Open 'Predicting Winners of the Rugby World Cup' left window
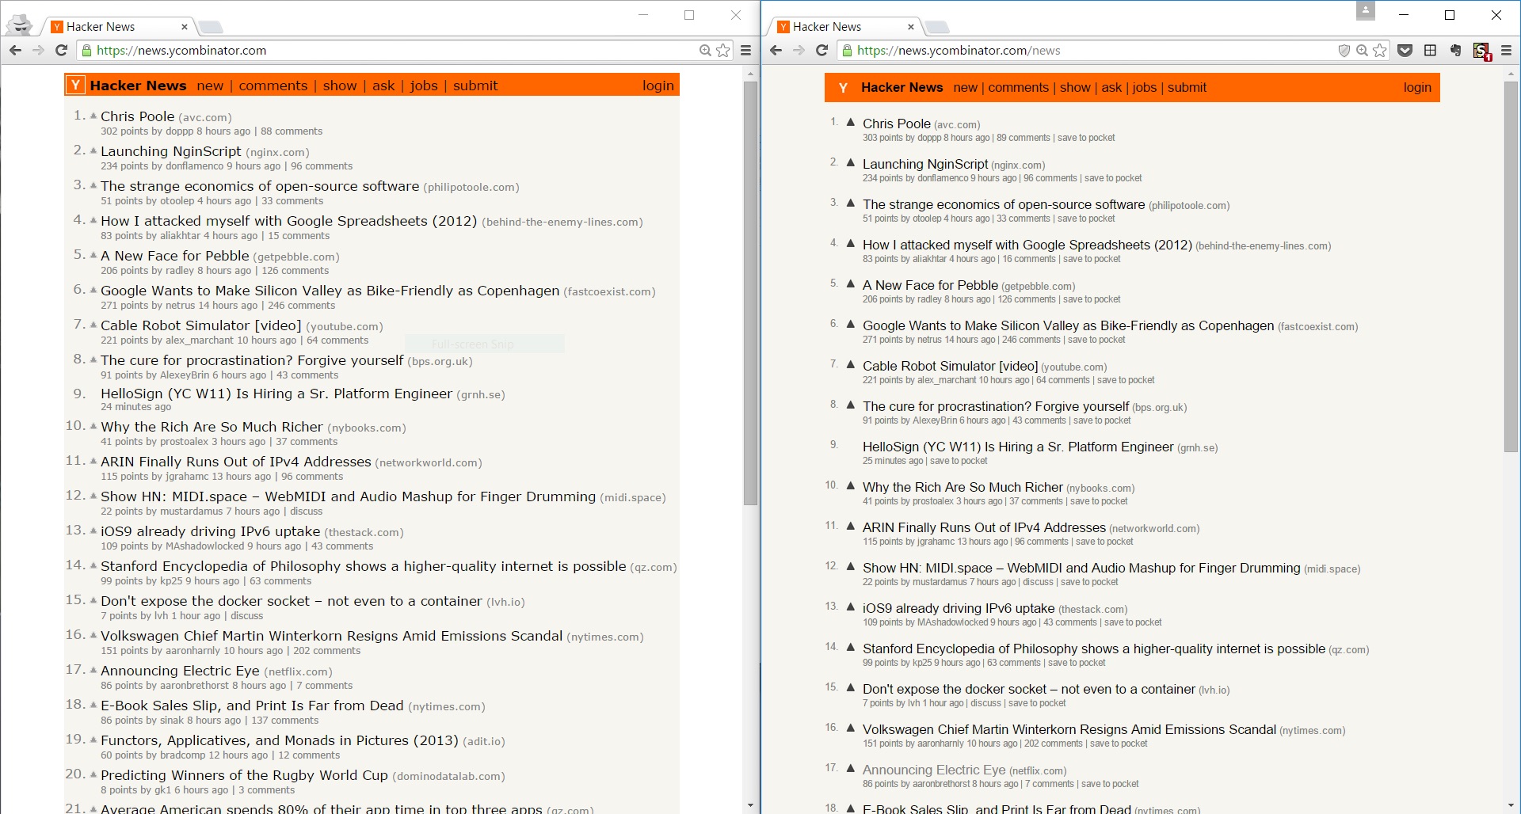Screen dimensions: 1521x814 [x=244, y=775]
